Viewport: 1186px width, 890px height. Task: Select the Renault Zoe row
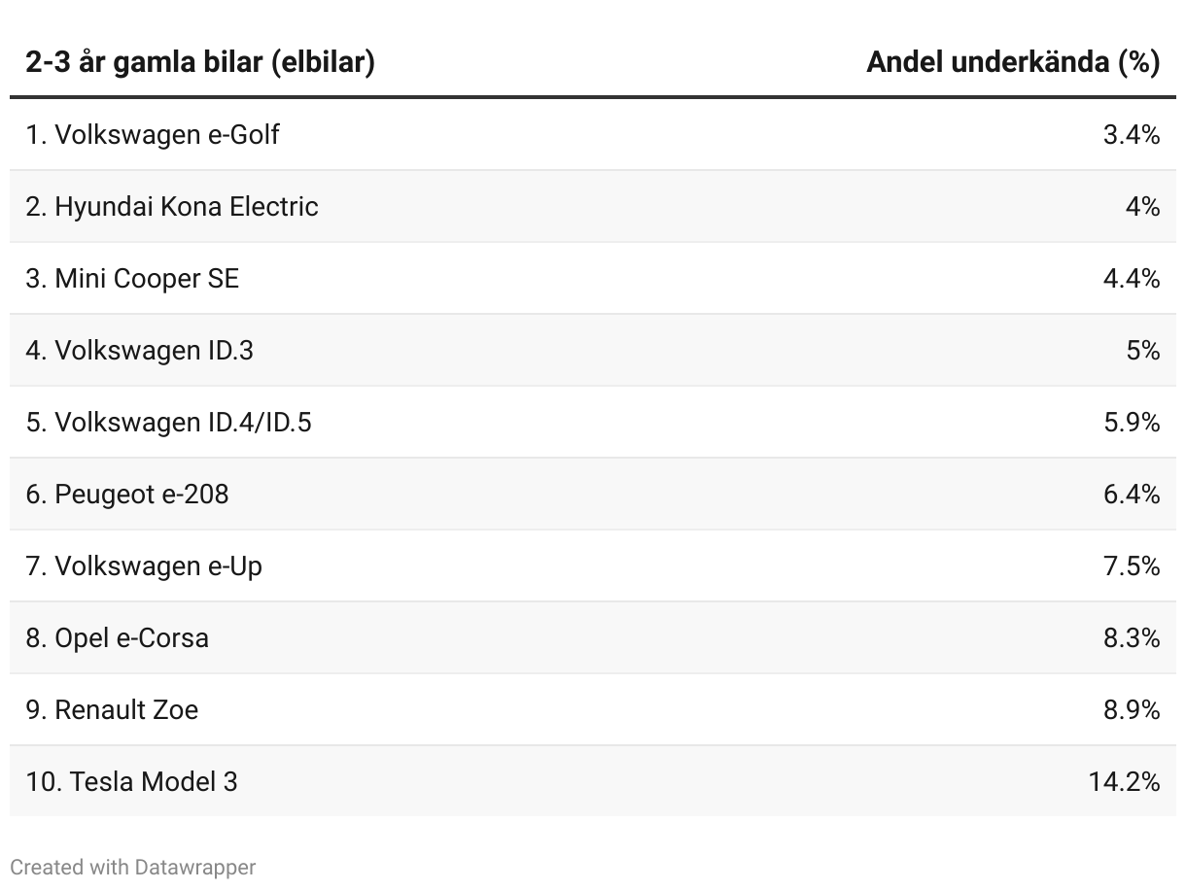(x=593, y=709)
